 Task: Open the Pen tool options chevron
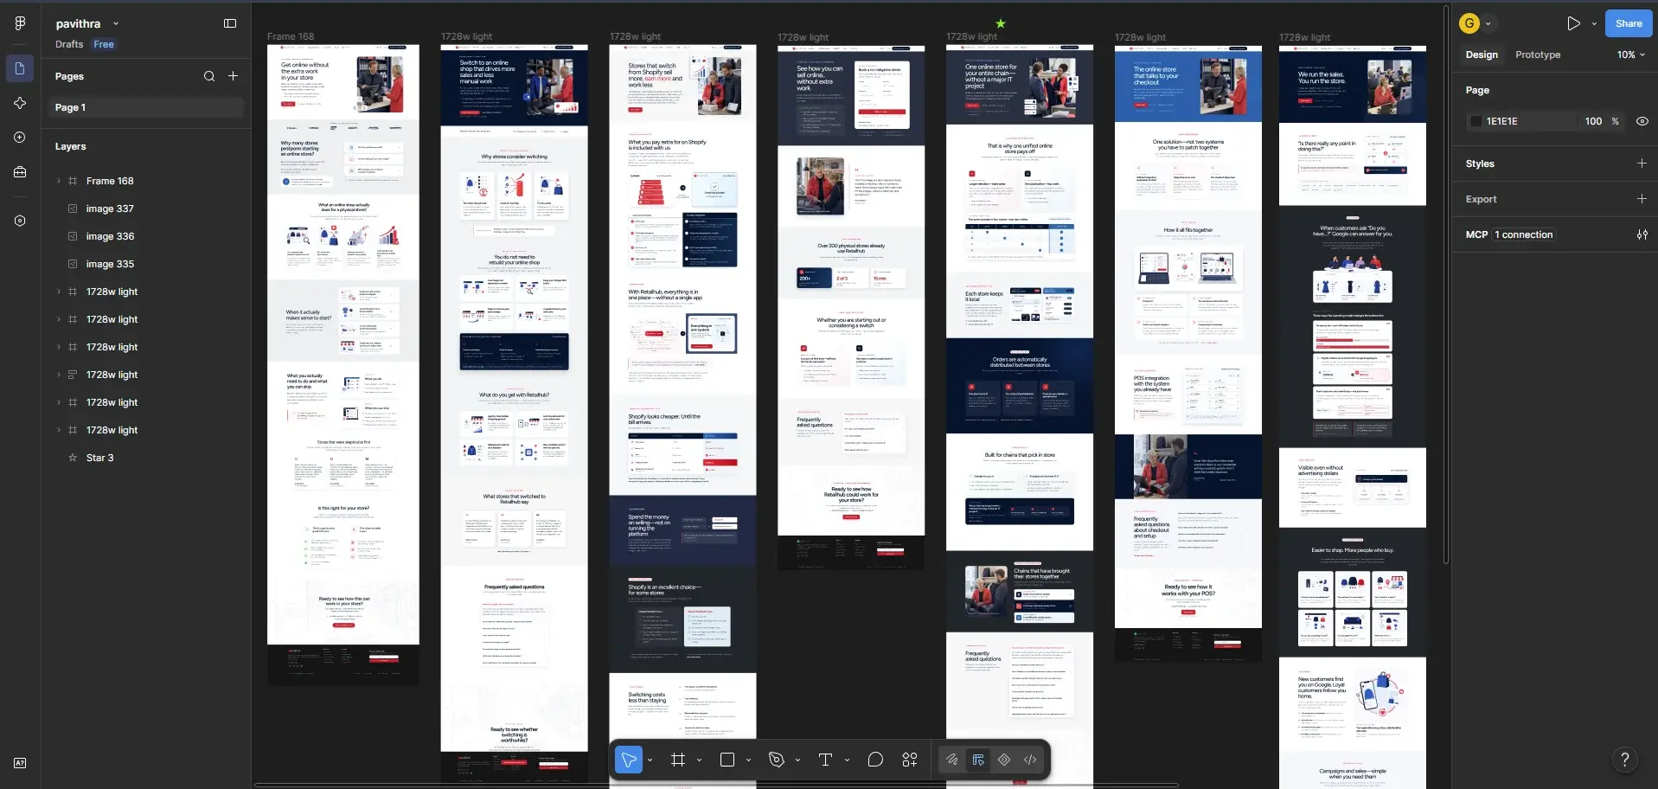[x=797, y=760]
